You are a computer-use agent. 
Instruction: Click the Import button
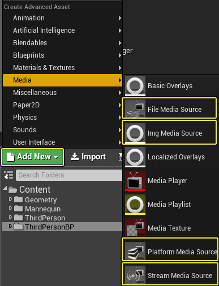click(x=88, y=157)
